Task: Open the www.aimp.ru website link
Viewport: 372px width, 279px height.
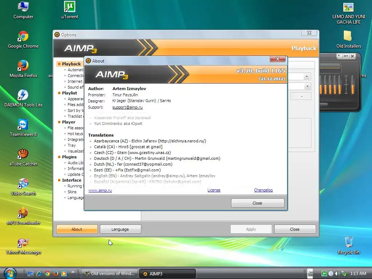Action: [100, 190]
